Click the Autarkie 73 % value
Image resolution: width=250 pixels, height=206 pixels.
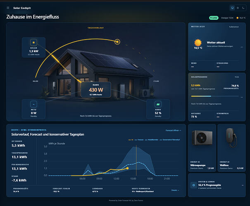pos(194,117)
